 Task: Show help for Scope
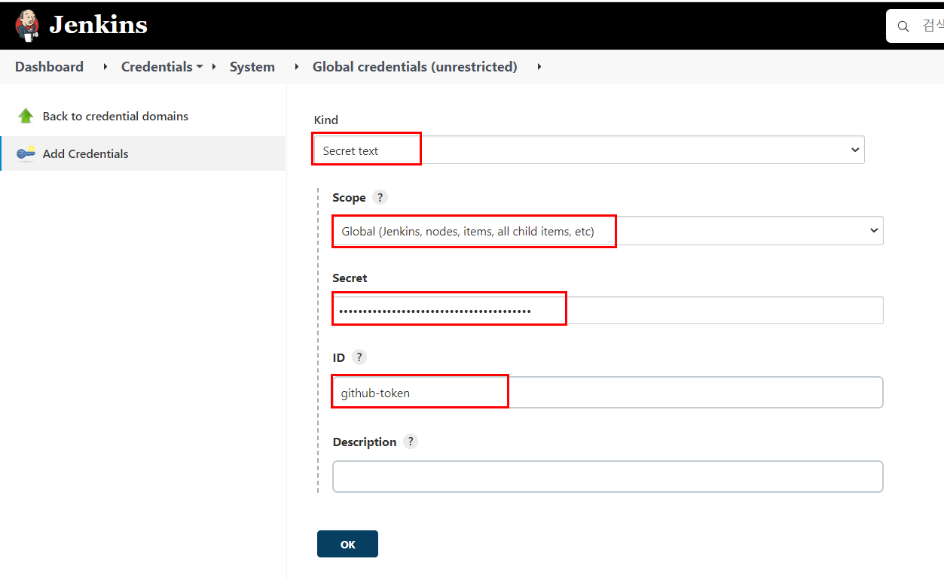(380, 198)
